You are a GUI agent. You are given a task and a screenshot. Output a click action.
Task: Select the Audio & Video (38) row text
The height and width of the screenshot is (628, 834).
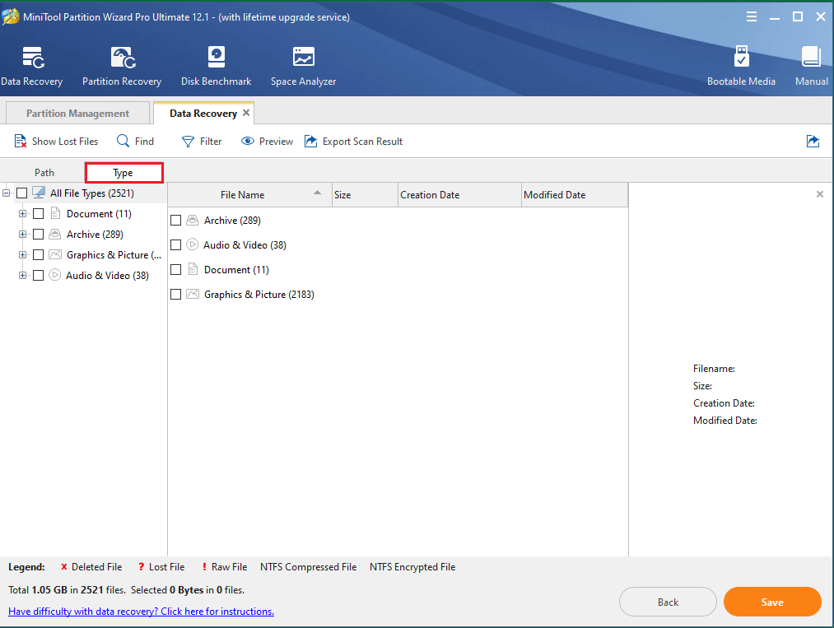[245, 245]
